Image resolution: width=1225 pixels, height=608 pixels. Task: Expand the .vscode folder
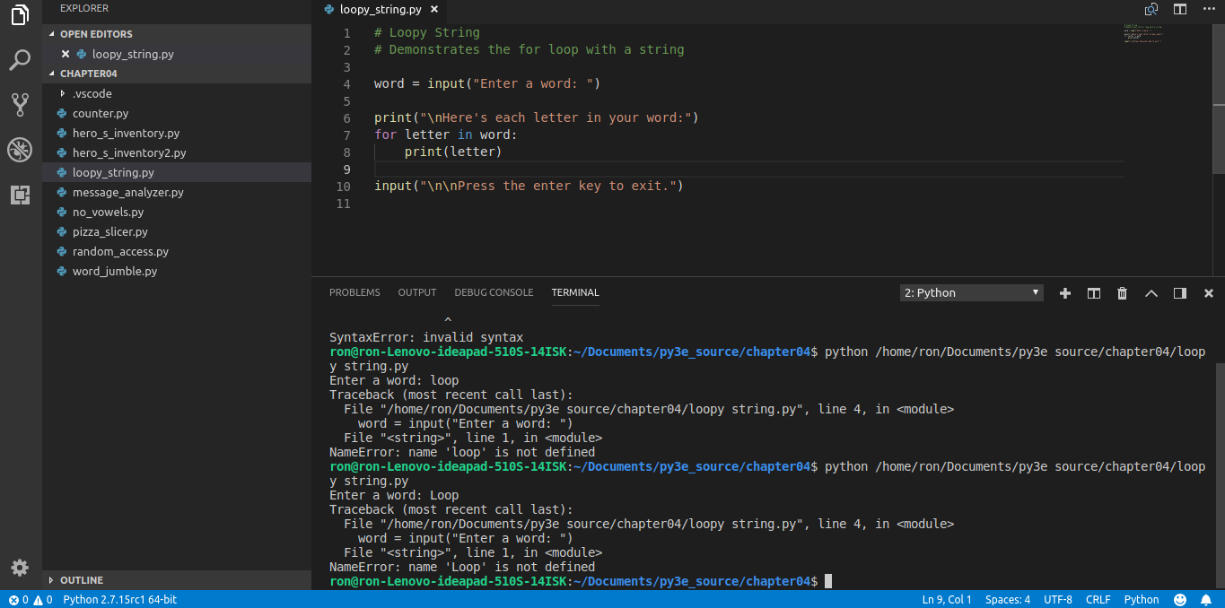(x=92, y=93)
